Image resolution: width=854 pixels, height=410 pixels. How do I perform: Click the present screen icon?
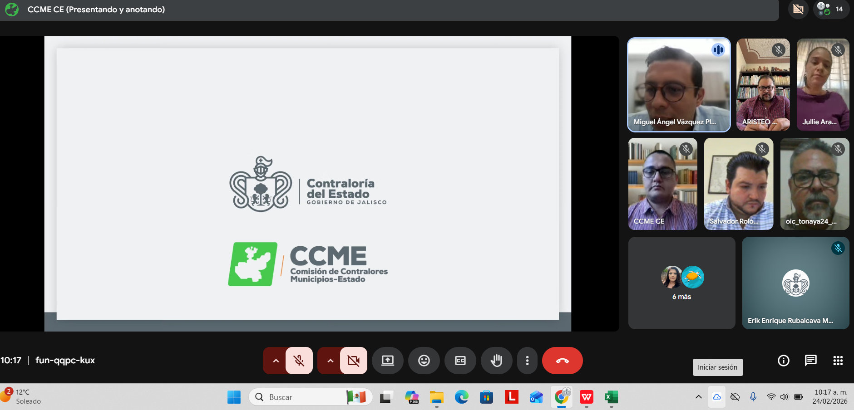[x=388, y=361]
